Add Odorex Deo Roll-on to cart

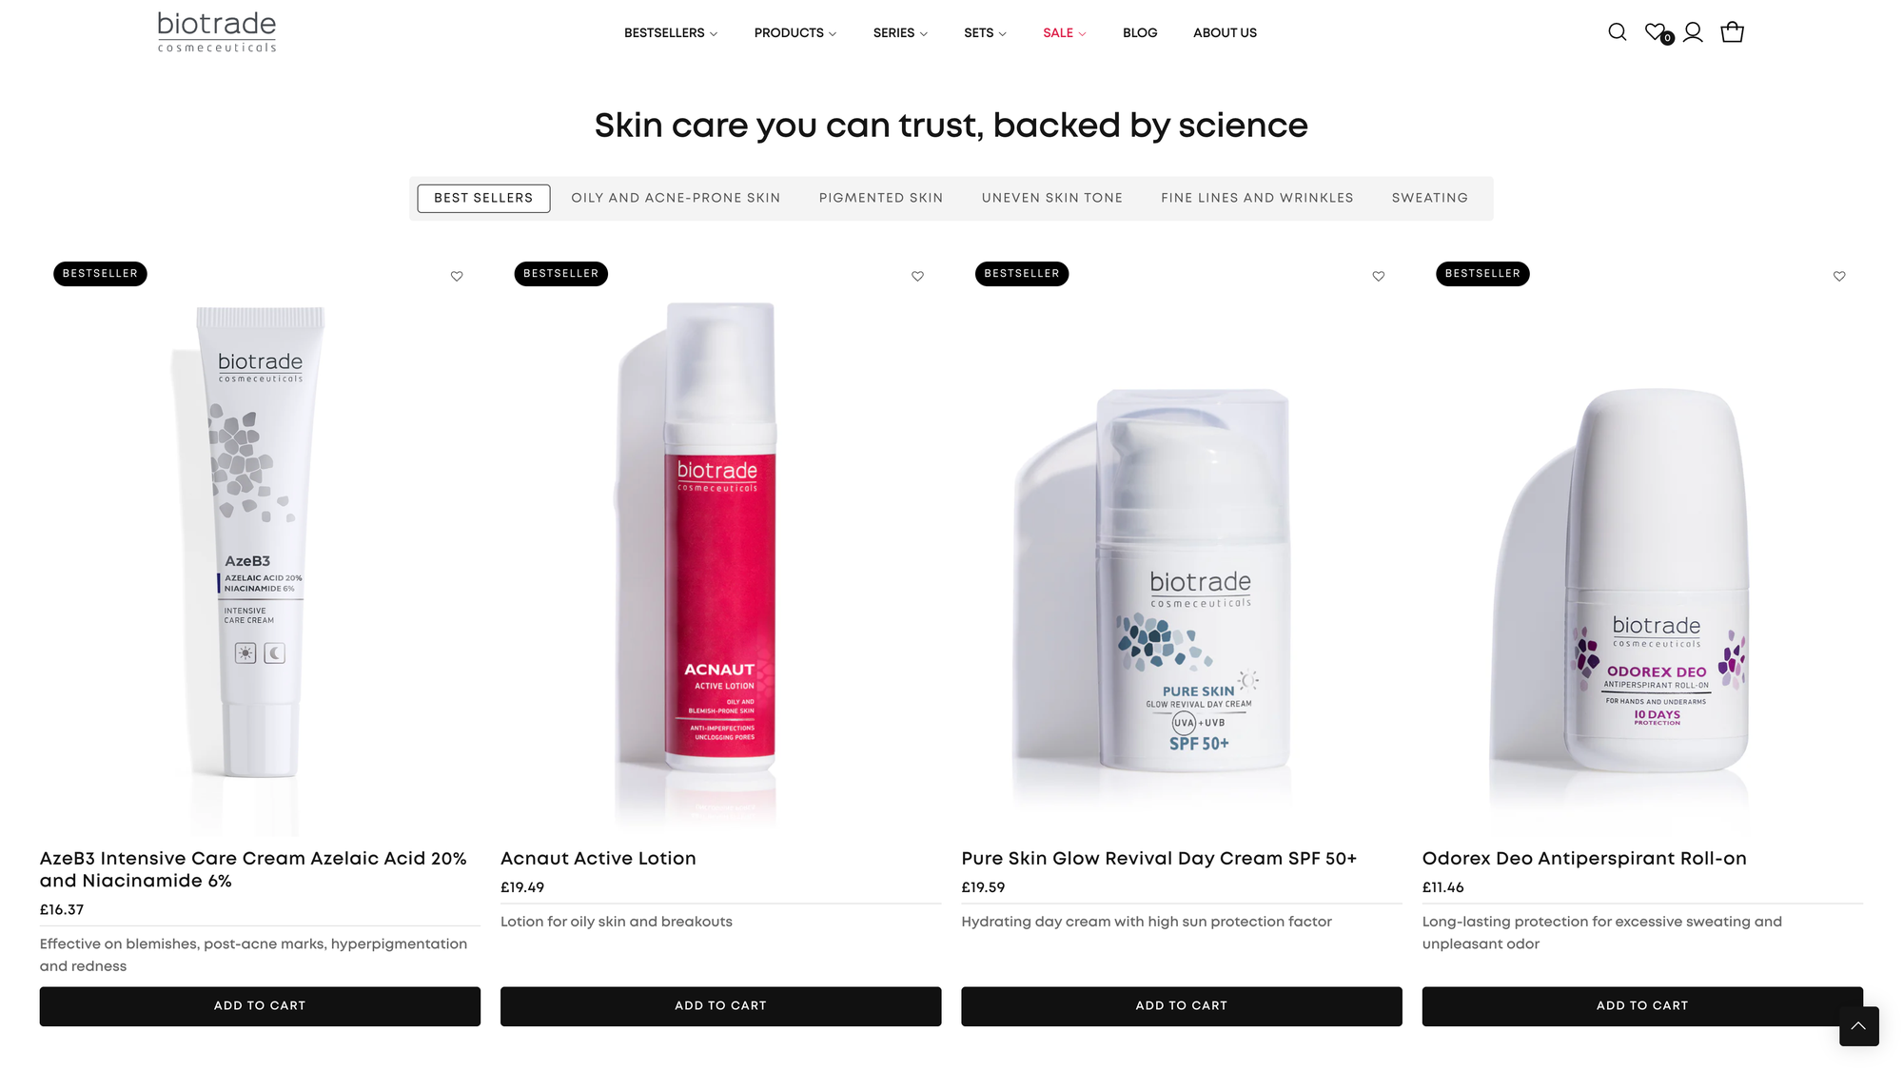coord(1642,1006)
